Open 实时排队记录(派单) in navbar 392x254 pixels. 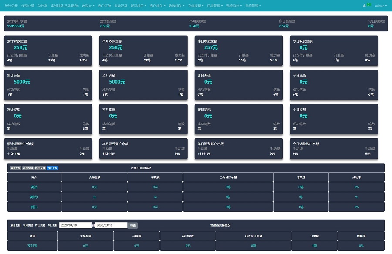click(64, 6)
